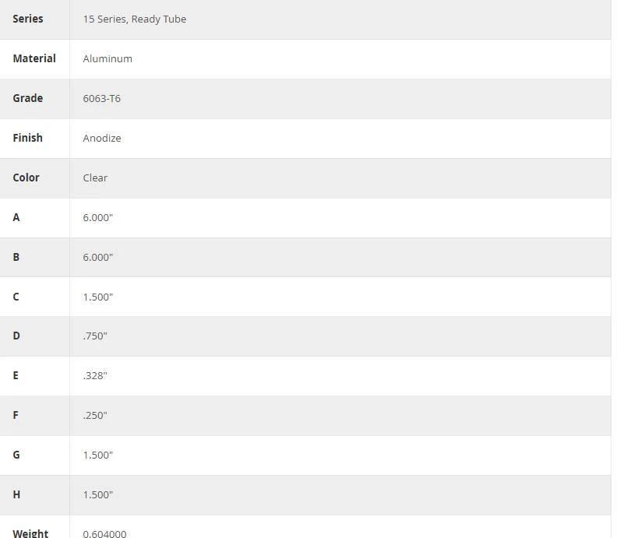
Task: Click the Material label cell
Action: pyautogui.click(x=34, y=58)
